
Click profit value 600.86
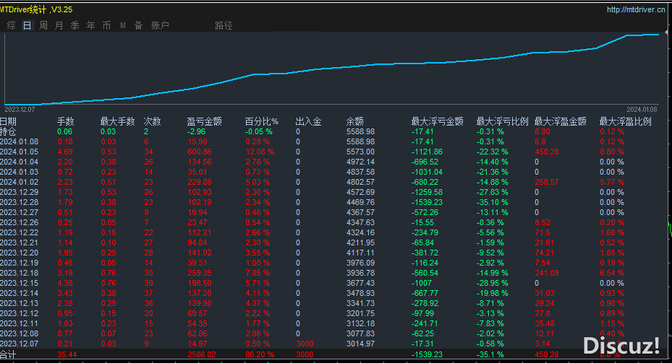coord(200,152)
